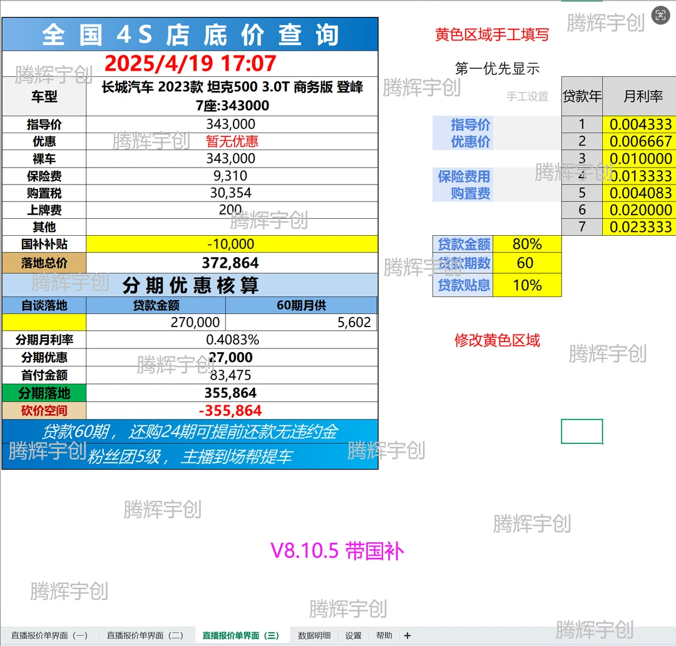This screenshot has height=646, width=676.
Task: Select the 贷款金额 cell showing 80%
Action: [527, 244]
